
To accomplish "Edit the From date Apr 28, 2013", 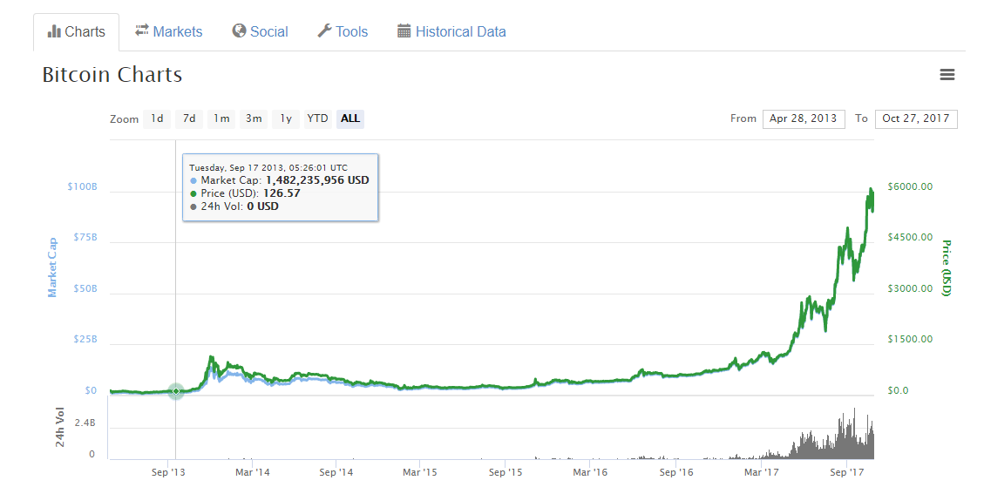I will point(804,118).
